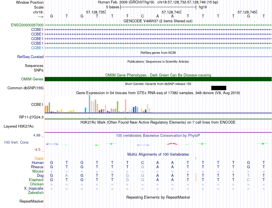Click the Elephant alignment row label
This screenshot has width=272, height=208.
(36, 180)
